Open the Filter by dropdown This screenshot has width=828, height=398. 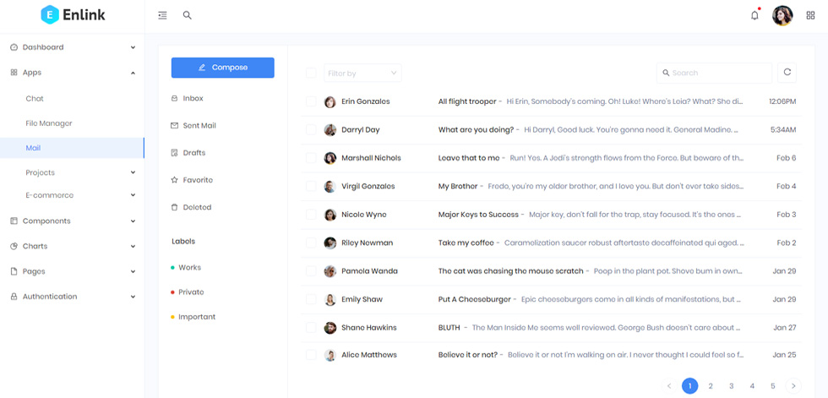click(362, 73)
